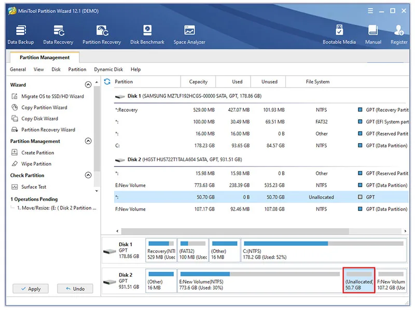
Task: Open Space Analyzer
Action: click(189, 35)
